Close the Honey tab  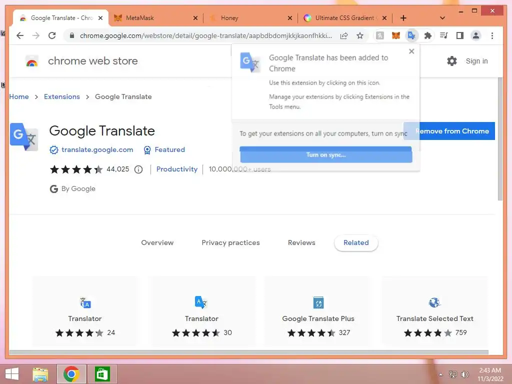click(x=289, y=18)
